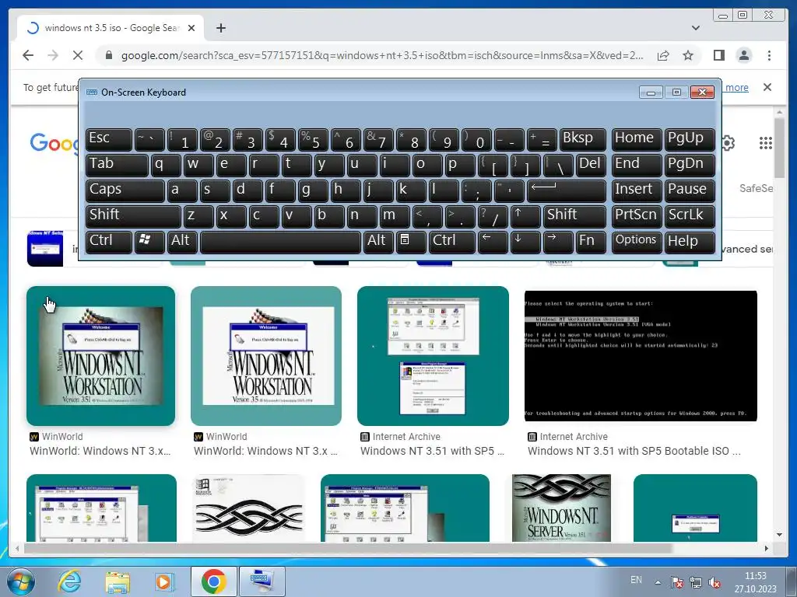797x597 pixels.
Task: Launch Internet Explorer from taskbar
Action: pyautogui.click(x=69, y=581)
